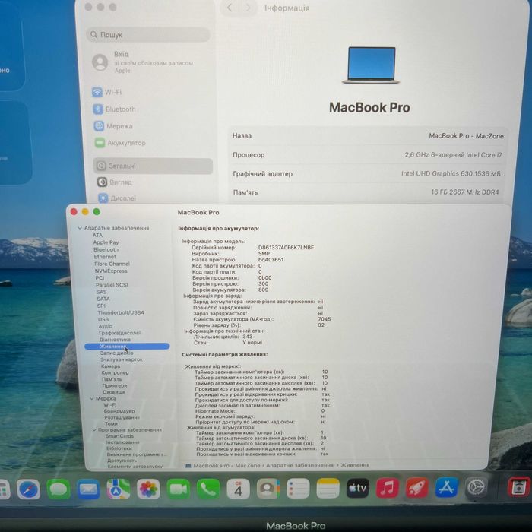
Task: Click the Мережа globe icon in Settings
Action: pyautogui.click(x=99, y=126)
